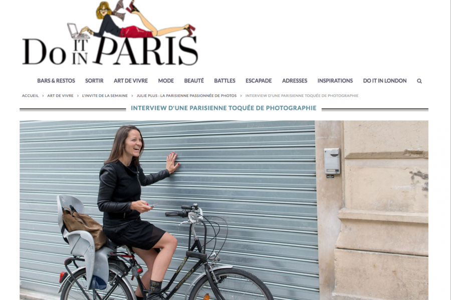Open the Inspirations menu
Screen dimensions: 451x300
(335, 80)
